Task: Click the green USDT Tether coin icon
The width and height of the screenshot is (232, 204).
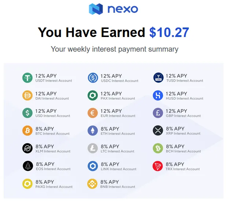Action: [x=27, y=78]
